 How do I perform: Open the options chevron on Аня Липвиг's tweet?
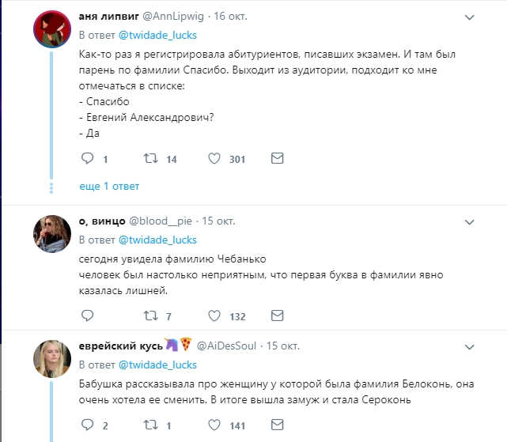click(x=470, y=17)
